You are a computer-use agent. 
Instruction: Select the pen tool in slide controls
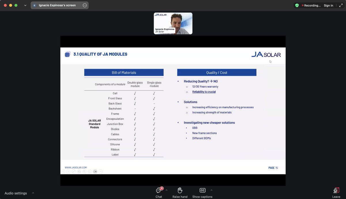pyautogui.click(x=74, y=171)
